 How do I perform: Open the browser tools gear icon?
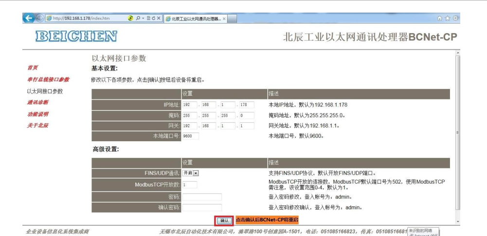[x=455, y=18]
